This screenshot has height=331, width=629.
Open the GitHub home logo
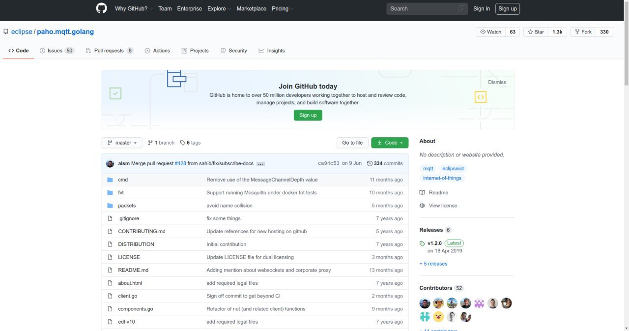pos(101,8)
